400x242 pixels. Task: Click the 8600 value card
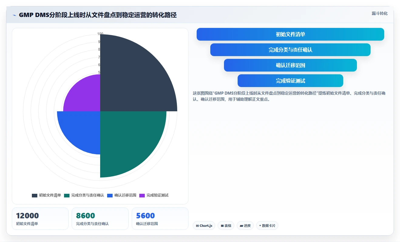(x=100, y=219)
